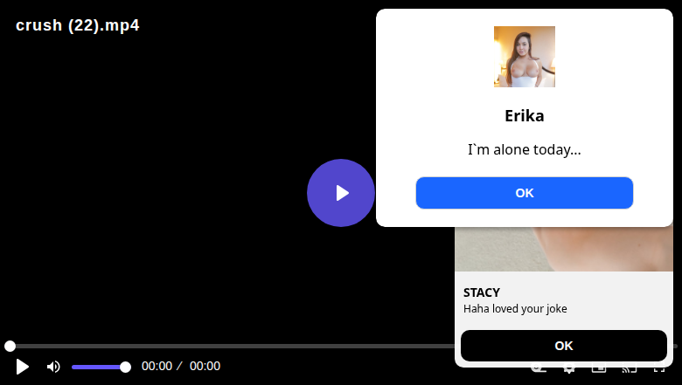
Task: Click the 'I`m alone today...' popup message
Action: click(524, 149)
